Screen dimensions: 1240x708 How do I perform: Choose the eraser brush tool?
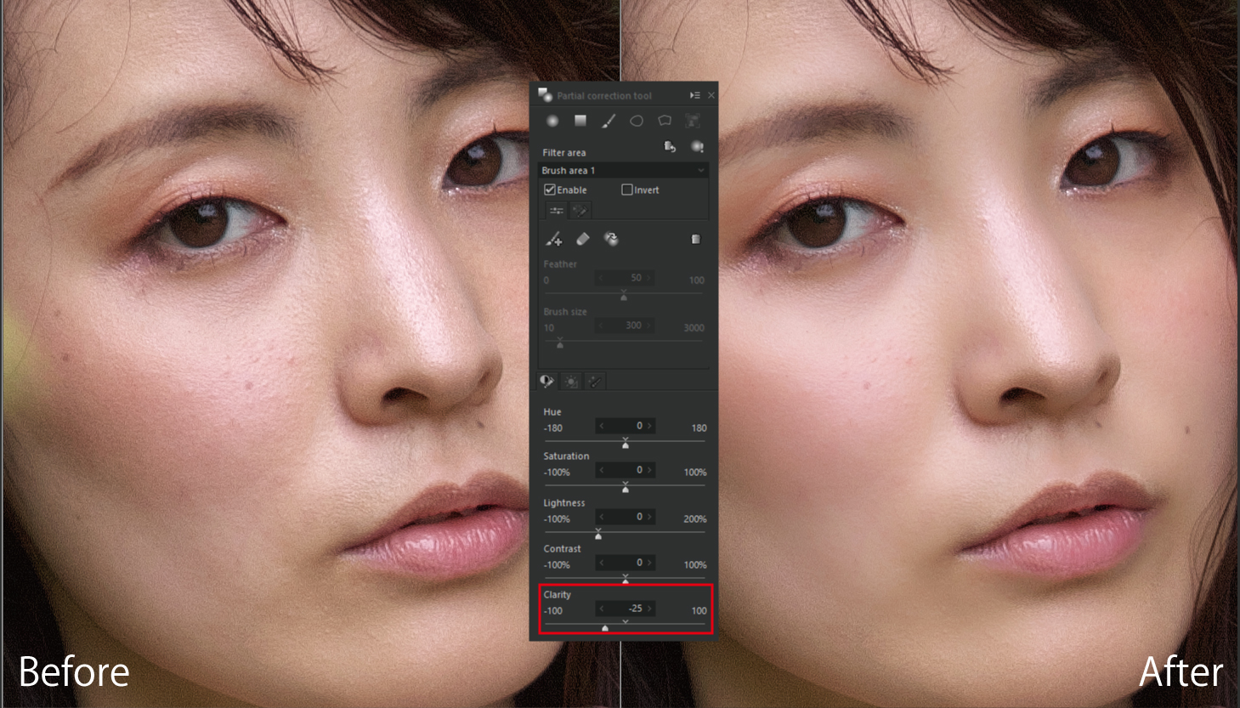[x=582, y=239]
